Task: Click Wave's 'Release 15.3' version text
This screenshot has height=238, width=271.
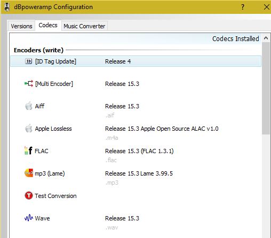Action: pyautogui.click(x=122, y=218)
